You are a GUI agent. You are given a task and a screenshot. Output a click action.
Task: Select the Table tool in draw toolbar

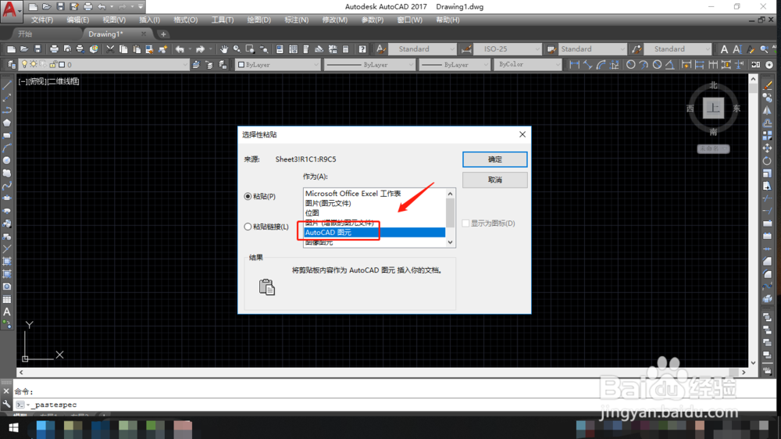(7, 299)
